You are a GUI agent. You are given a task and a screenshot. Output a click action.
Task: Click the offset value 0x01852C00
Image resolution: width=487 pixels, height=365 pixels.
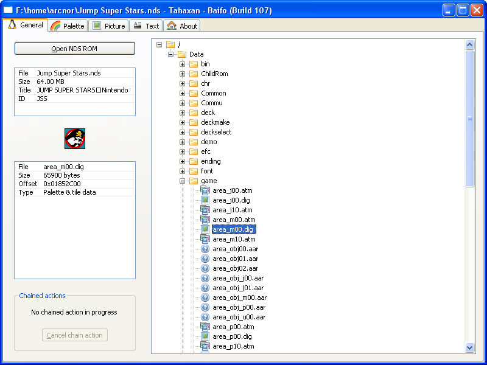click(x=62, y=184)
